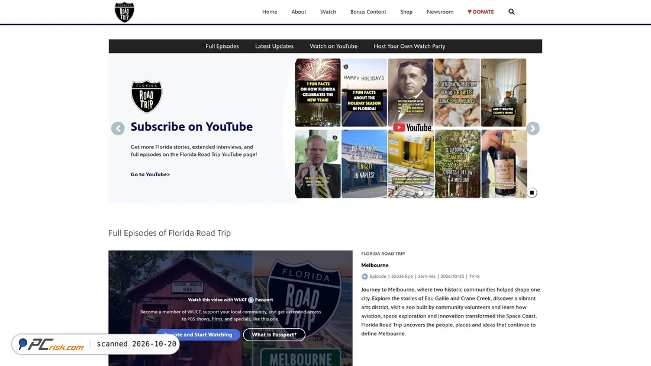Switch to the Full Episodes tab
This screenshot has height=366, width=651.
pos(222,46)
